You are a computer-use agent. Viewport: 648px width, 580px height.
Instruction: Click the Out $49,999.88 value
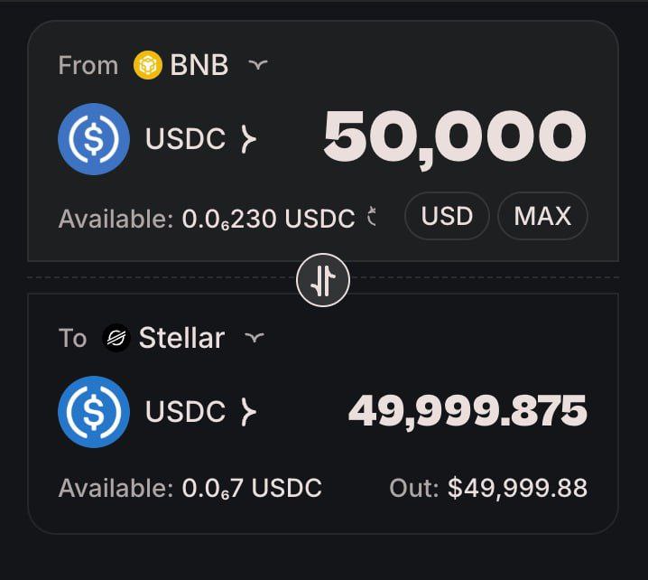click(517, 488)
